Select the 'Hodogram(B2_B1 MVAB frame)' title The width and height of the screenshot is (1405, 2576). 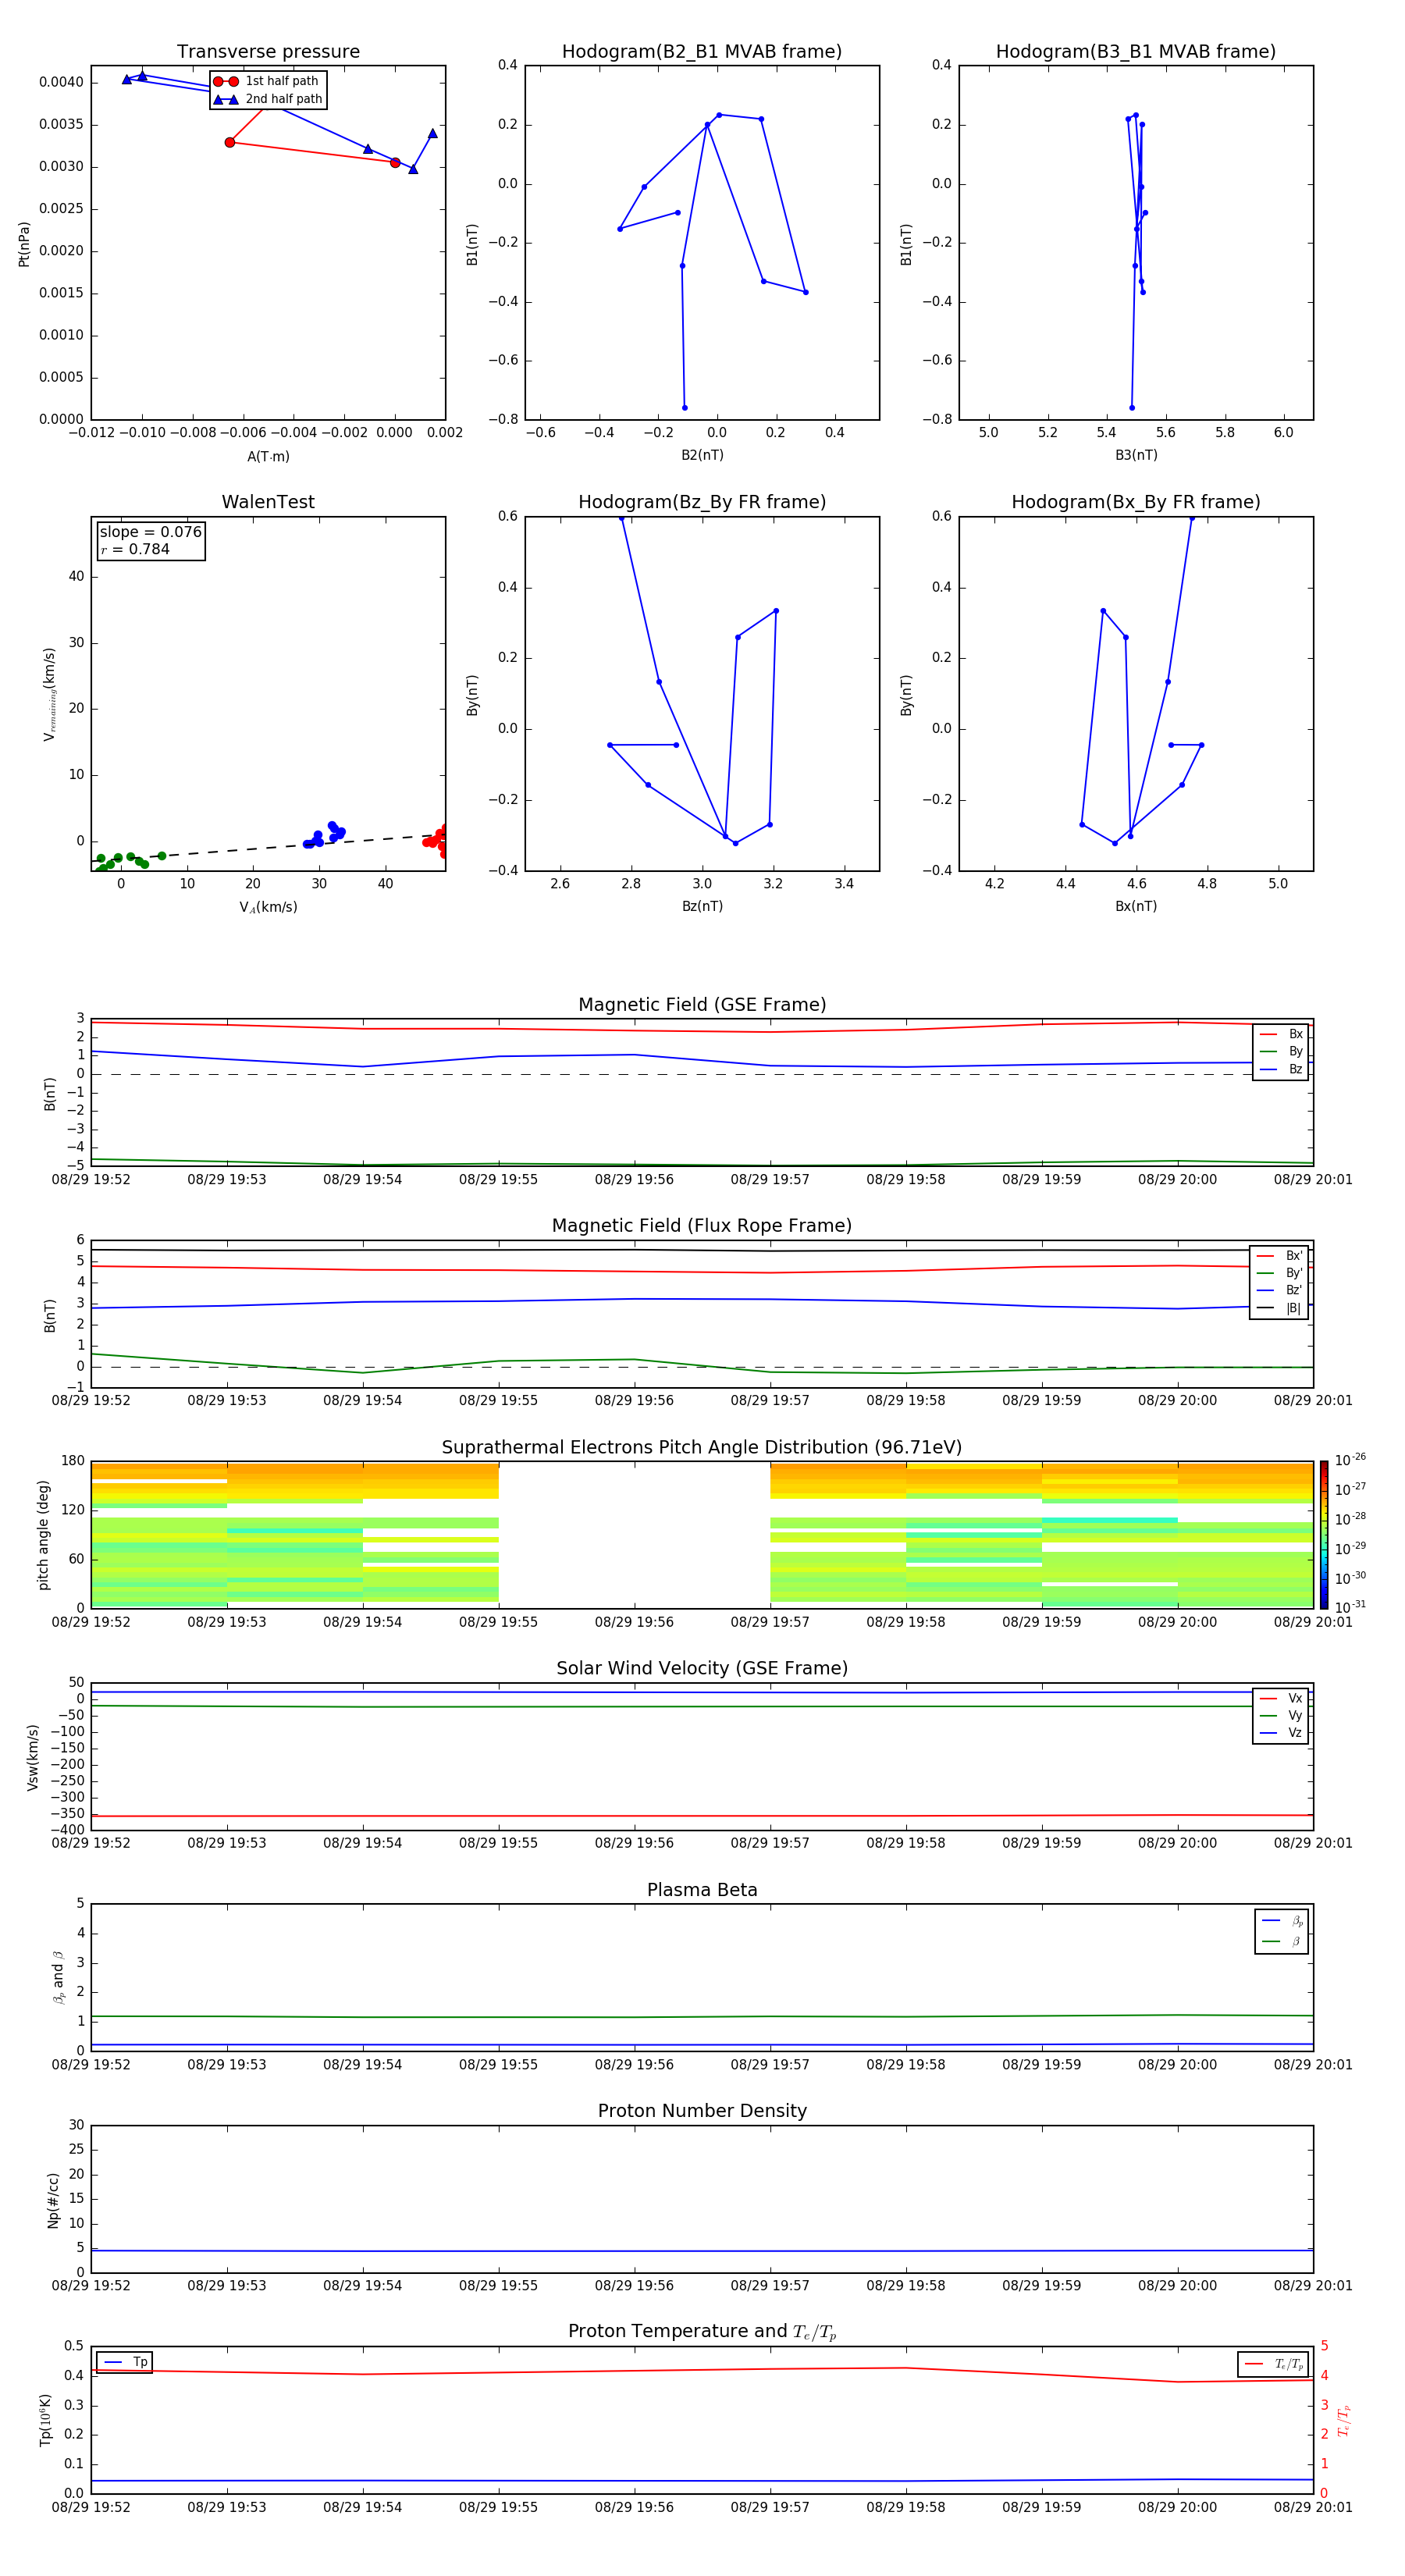click(x=702, y=52)
